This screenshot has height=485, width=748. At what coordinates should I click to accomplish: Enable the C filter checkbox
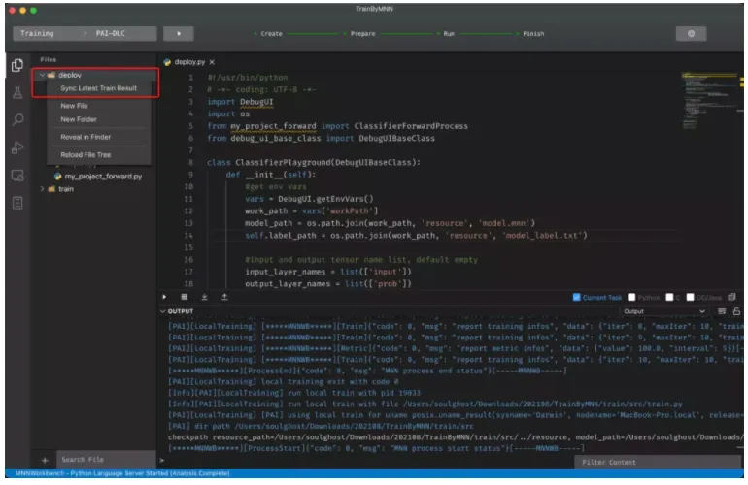[669, 297]
